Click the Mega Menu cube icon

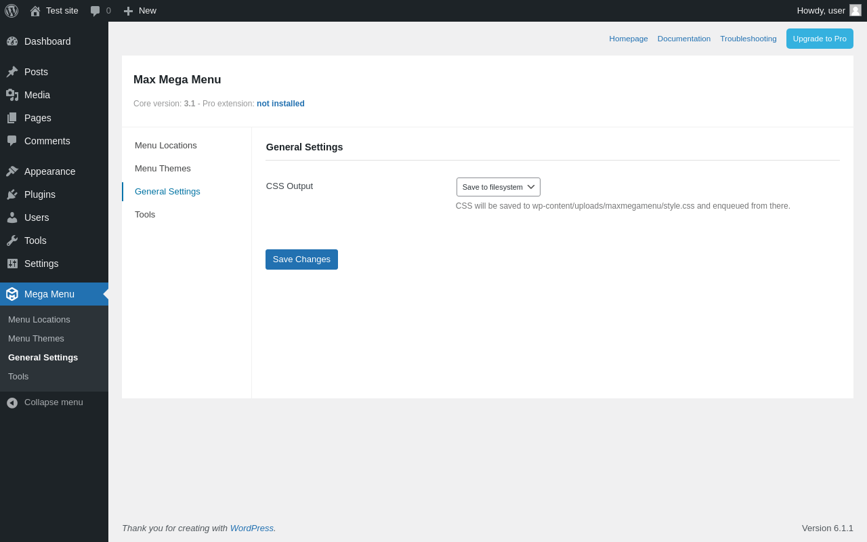(12, 294)
